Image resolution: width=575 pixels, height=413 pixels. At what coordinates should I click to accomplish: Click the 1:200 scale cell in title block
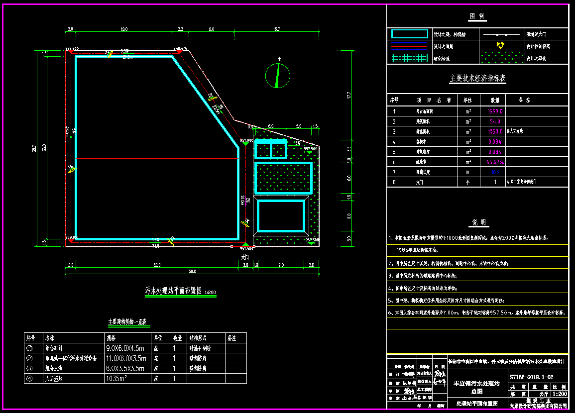tap(560, 394)
